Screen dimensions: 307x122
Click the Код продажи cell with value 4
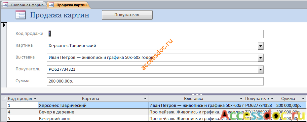click(22, 112)
